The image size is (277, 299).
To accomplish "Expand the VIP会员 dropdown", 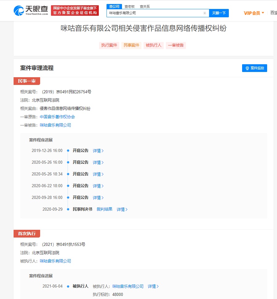I will pyautogui.click(x=254, y=13).
